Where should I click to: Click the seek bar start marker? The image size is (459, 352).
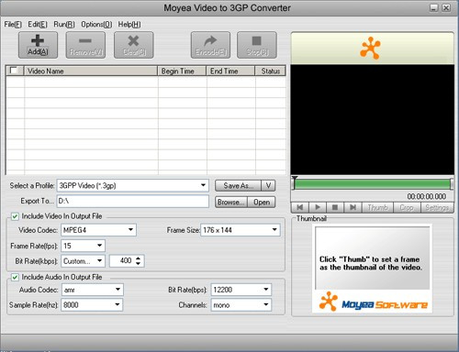click(295, 182)
